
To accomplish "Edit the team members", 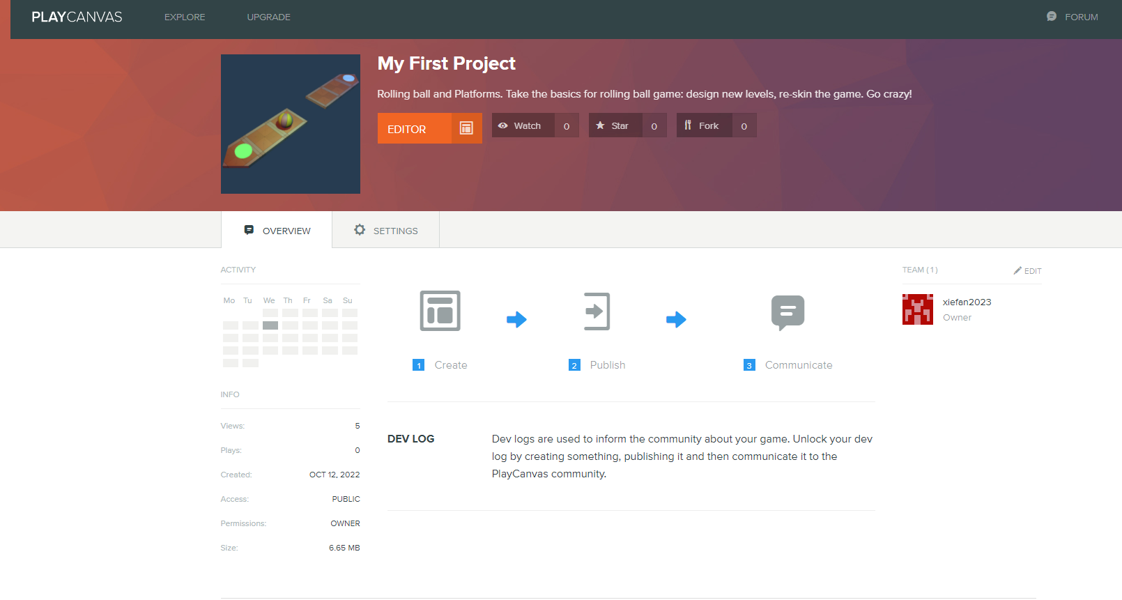I will click(x=1028, y=270).
